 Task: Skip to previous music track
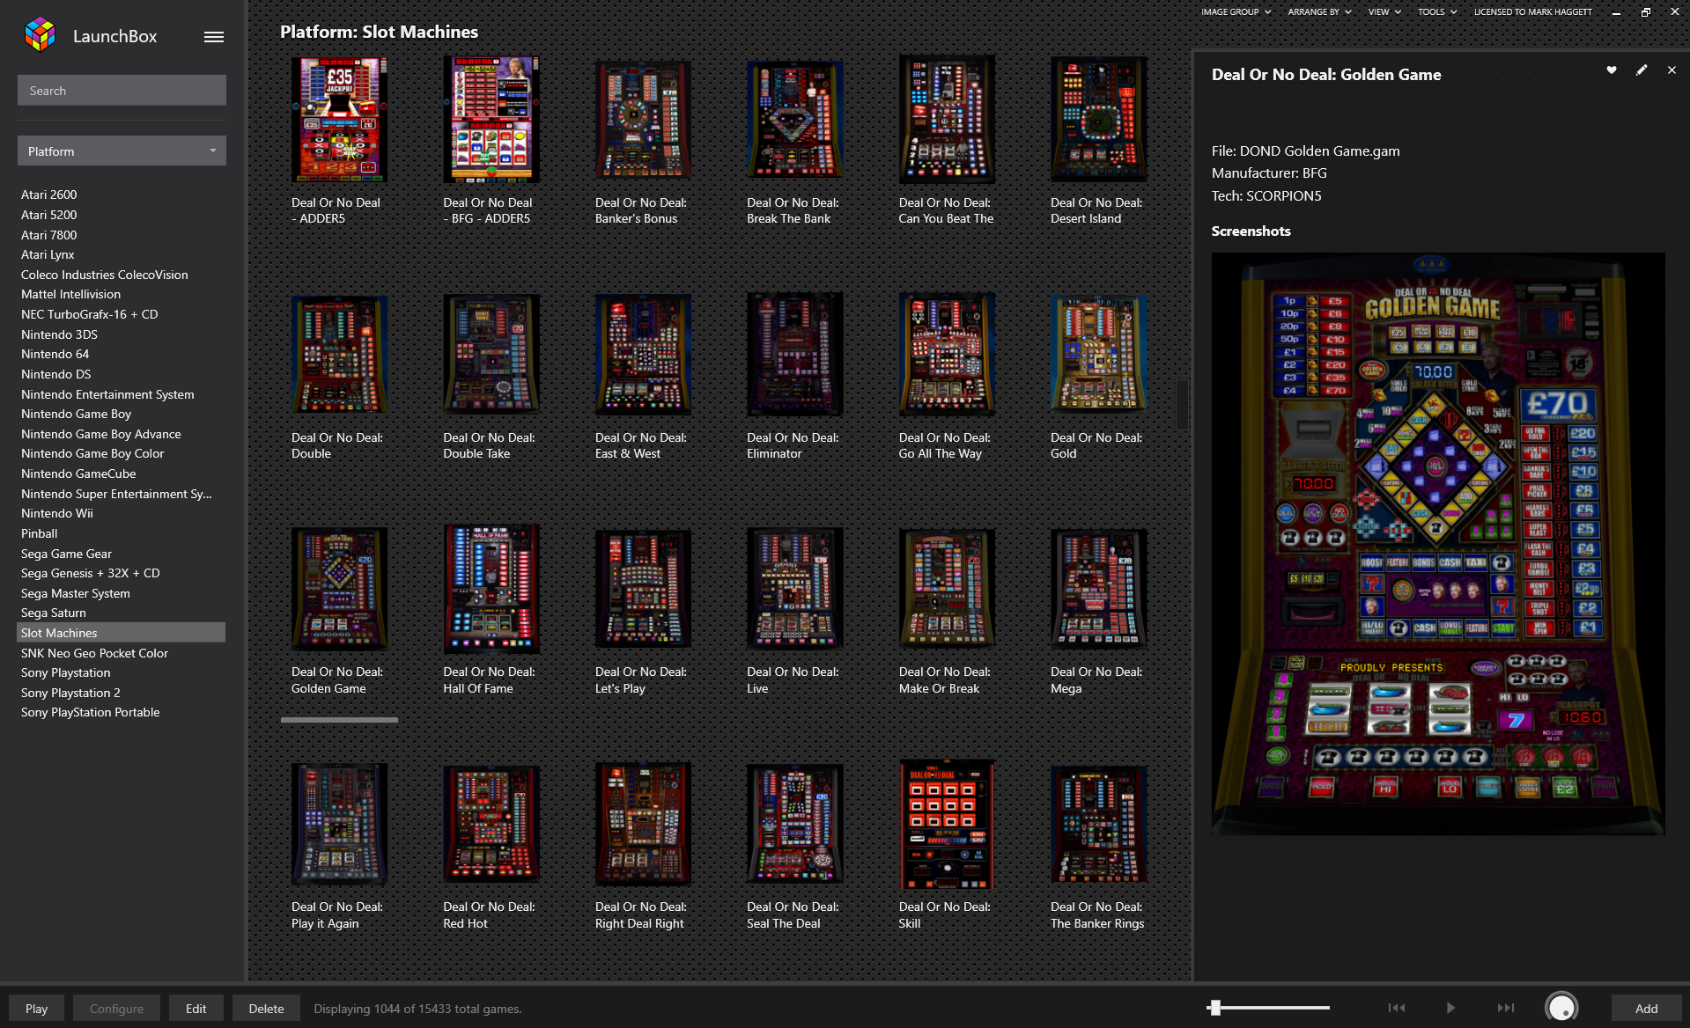point(1397,1008)
